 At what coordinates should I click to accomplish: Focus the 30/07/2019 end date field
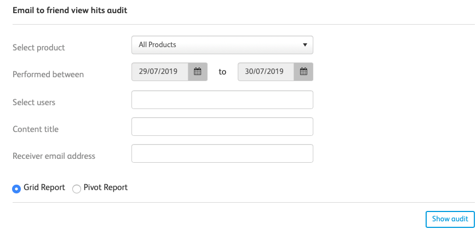[x=266, y=72]
